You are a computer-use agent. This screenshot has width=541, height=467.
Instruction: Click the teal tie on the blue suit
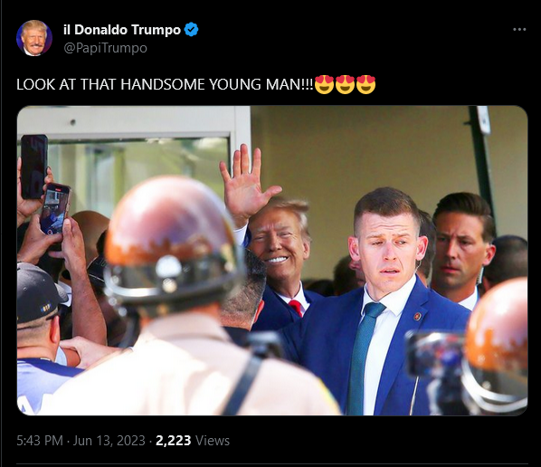pos(362,357)
